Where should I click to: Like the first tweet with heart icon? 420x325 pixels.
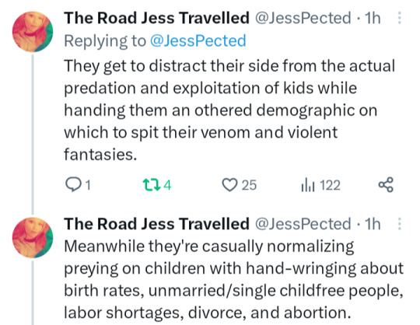229,185
